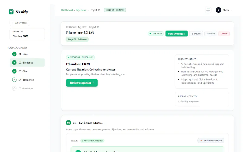This screenshot has width=244, height=152.
Task: Click Stage 02 - Evidence tag under title
Action: coord(77,39)
